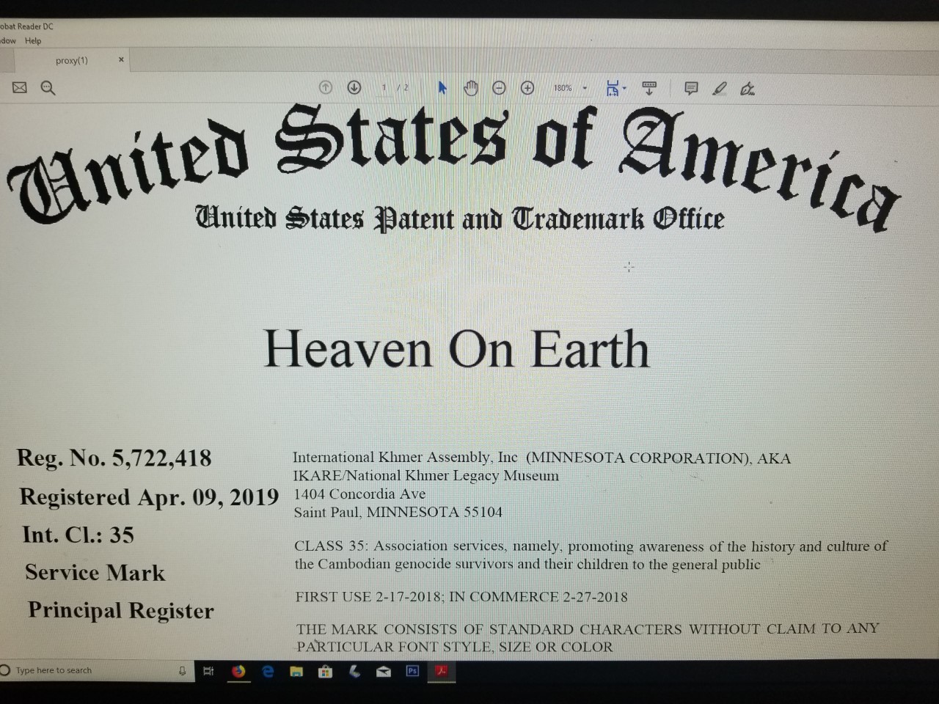Go to next page with down arrow

coord(354,87)
